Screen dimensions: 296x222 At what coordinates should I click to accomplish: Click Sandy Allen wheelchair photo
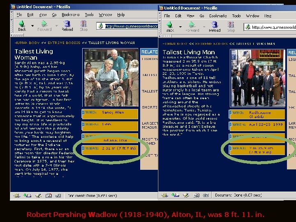point(111,78)
